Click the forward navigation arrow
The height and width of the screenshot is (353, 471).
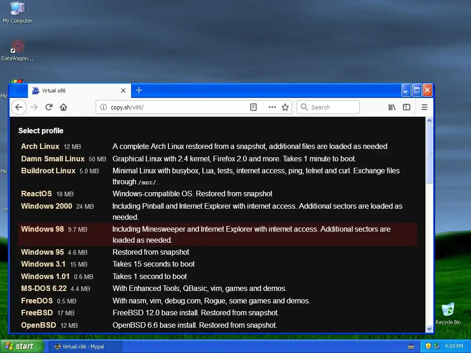point(34,107)
